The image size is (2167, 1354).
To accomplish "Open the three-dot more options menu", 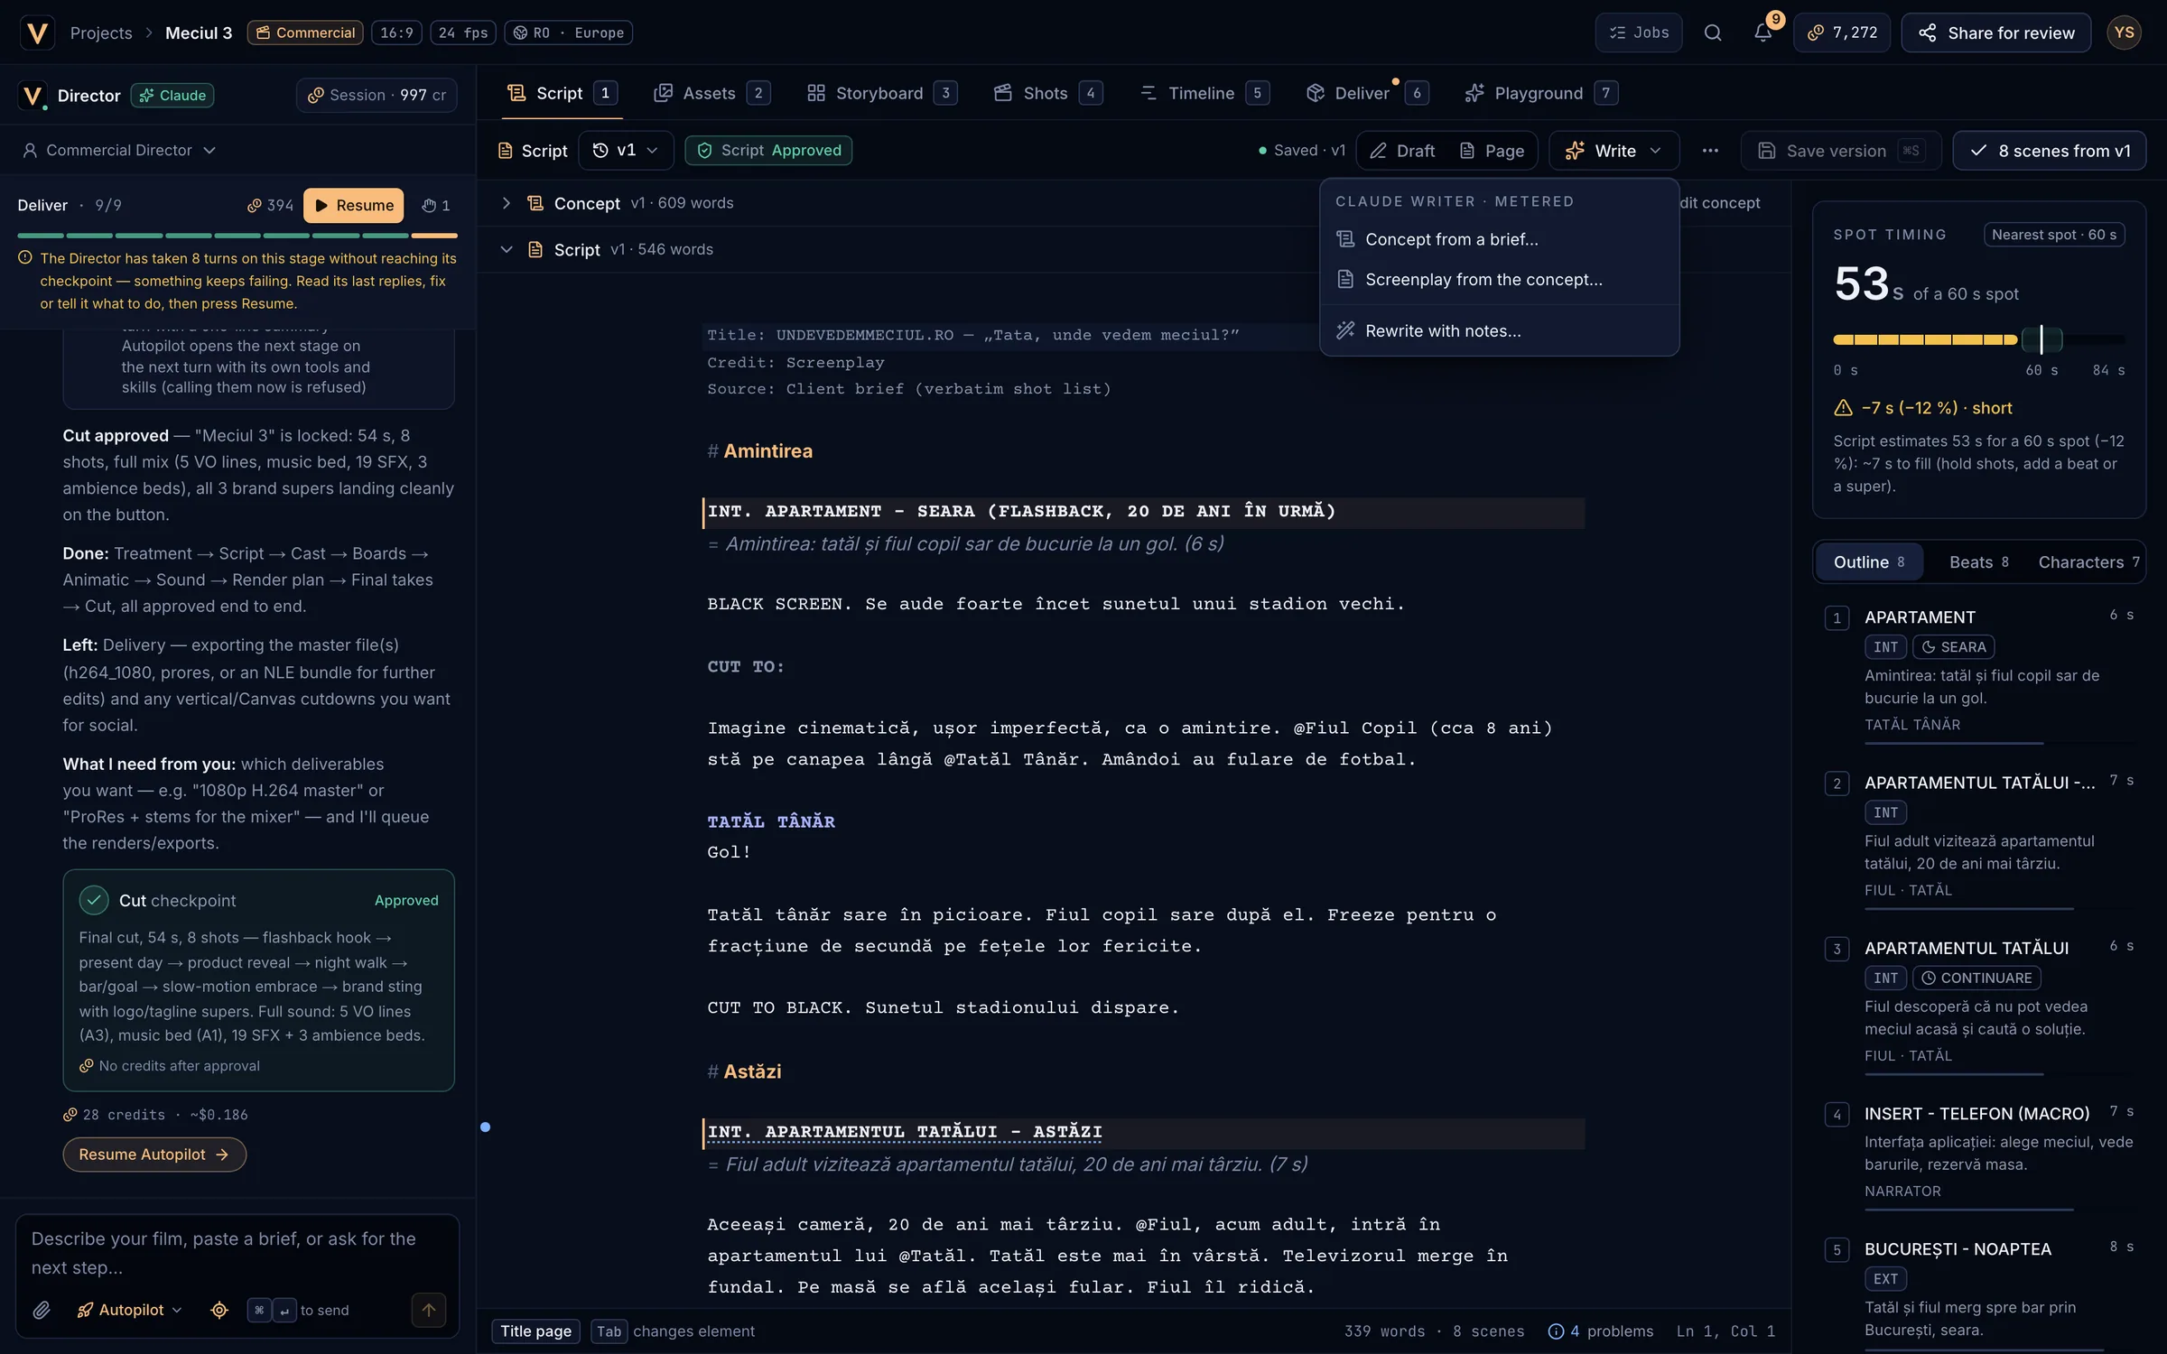I will pyautogui.click(x=1710, y=151).
